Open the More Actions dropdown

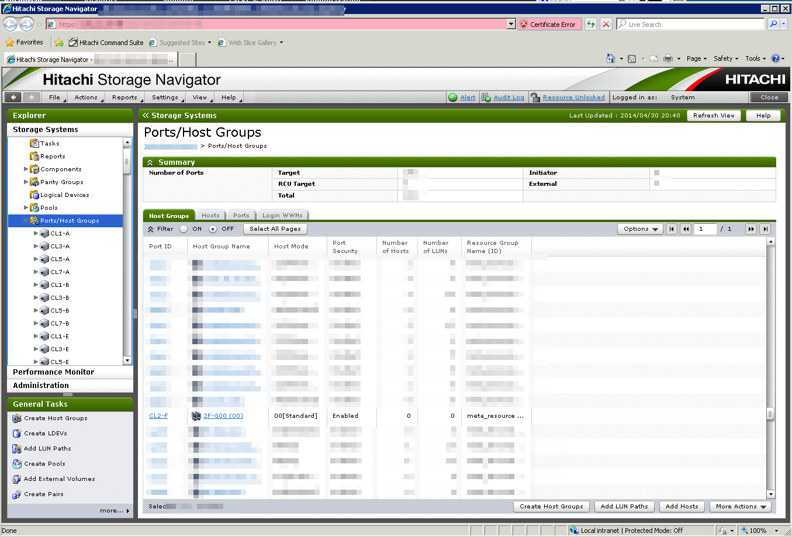(741, 507)
